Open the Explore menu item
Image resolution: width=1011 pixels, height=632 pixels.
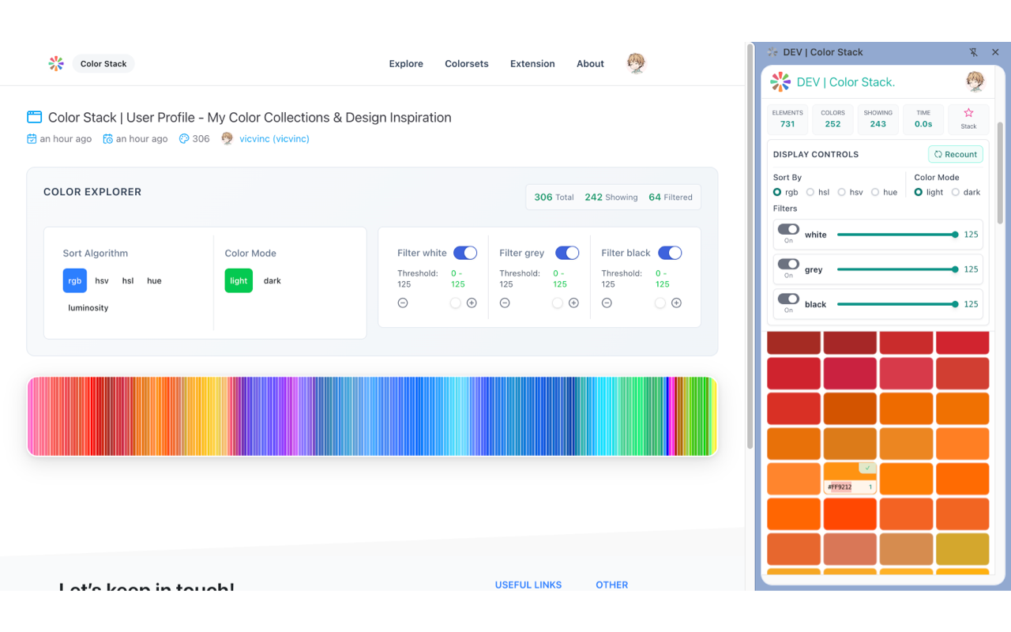[x=405, y=64]
